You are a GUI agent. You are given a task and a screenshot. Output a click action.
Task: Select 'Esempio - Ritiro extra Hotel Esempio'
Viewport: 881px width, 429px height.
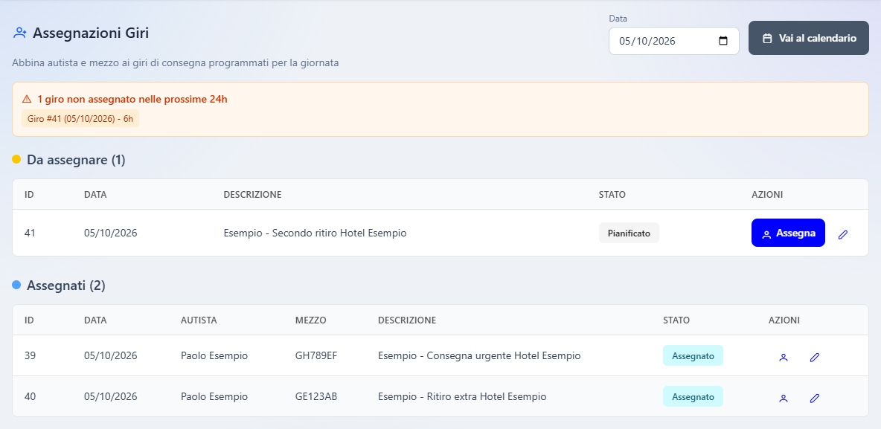point(462,396)
